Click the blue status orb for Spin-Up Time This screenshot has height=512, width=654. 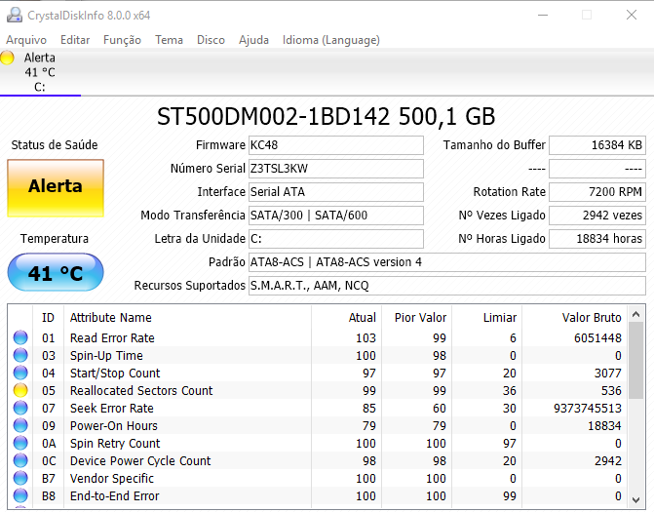click(20, 355)
